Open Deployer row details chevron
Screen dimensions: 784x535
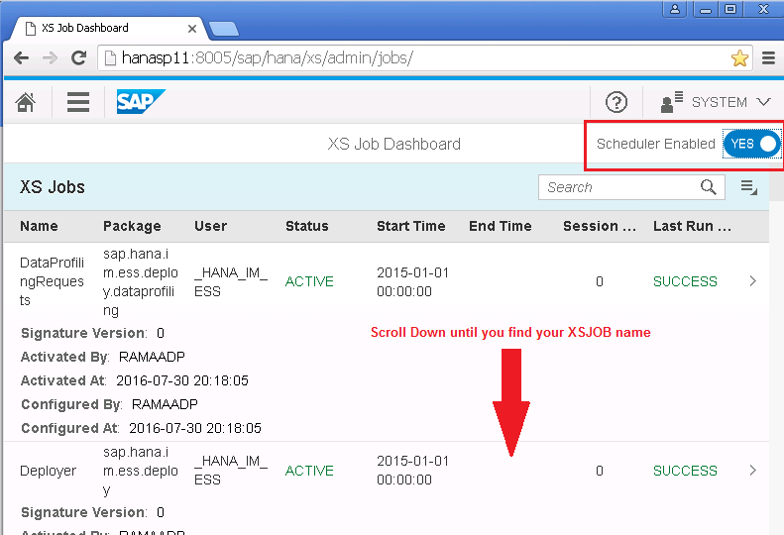[x=753, y=470]
